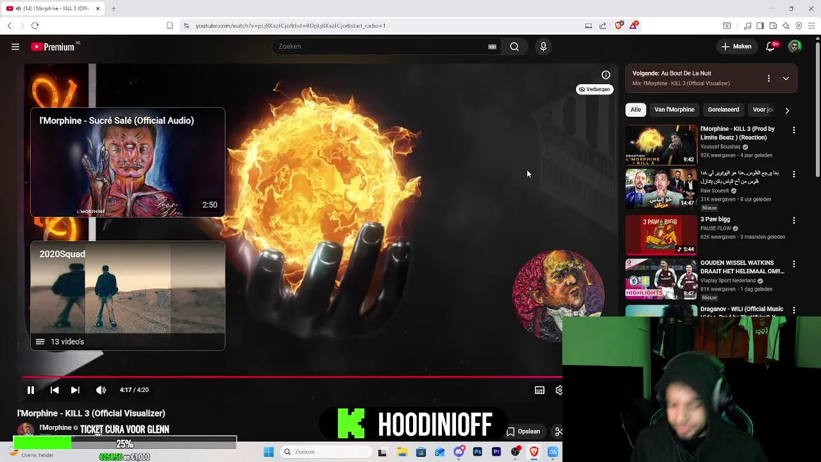Expand the upcoming mix playlist chevron

click(786, 78)
